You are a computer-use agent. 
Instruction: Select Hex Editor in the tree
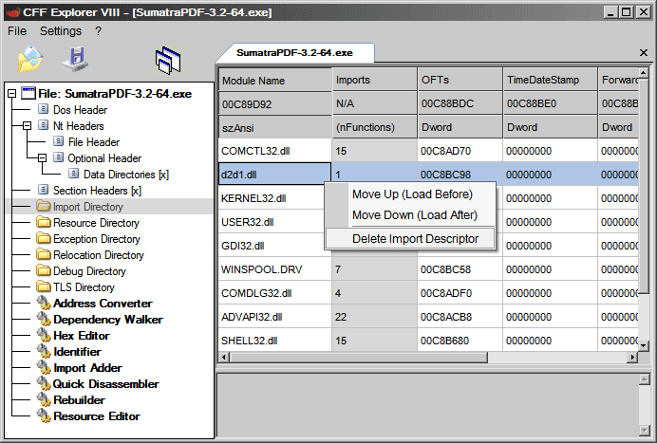tap(82, 336)
